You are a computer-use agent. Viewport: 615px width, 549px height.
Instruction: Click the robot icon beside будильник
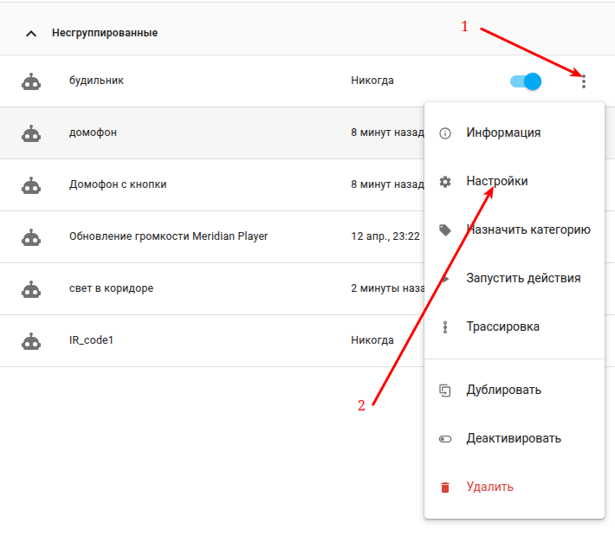pyautogui.click(x=31, y=81)
